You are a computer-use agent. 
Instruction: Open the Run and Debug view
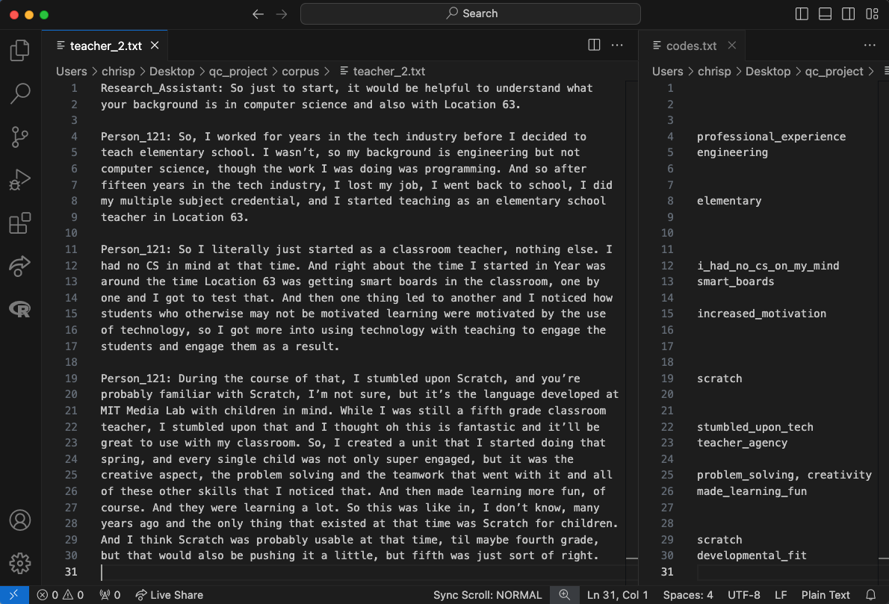20,180
